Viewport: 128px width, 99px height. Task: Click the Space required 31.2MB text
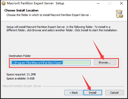21,74
